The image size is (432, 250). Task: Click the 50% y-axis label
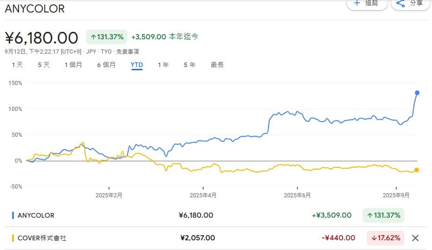point(17,135)
